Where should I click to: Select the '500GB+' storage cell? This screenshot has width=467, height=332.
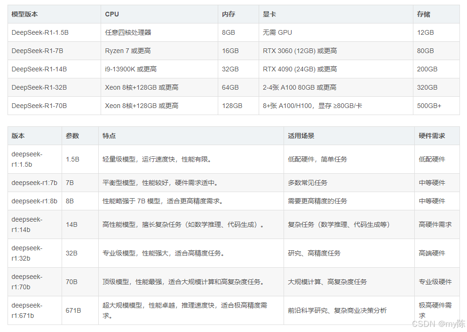436,106
